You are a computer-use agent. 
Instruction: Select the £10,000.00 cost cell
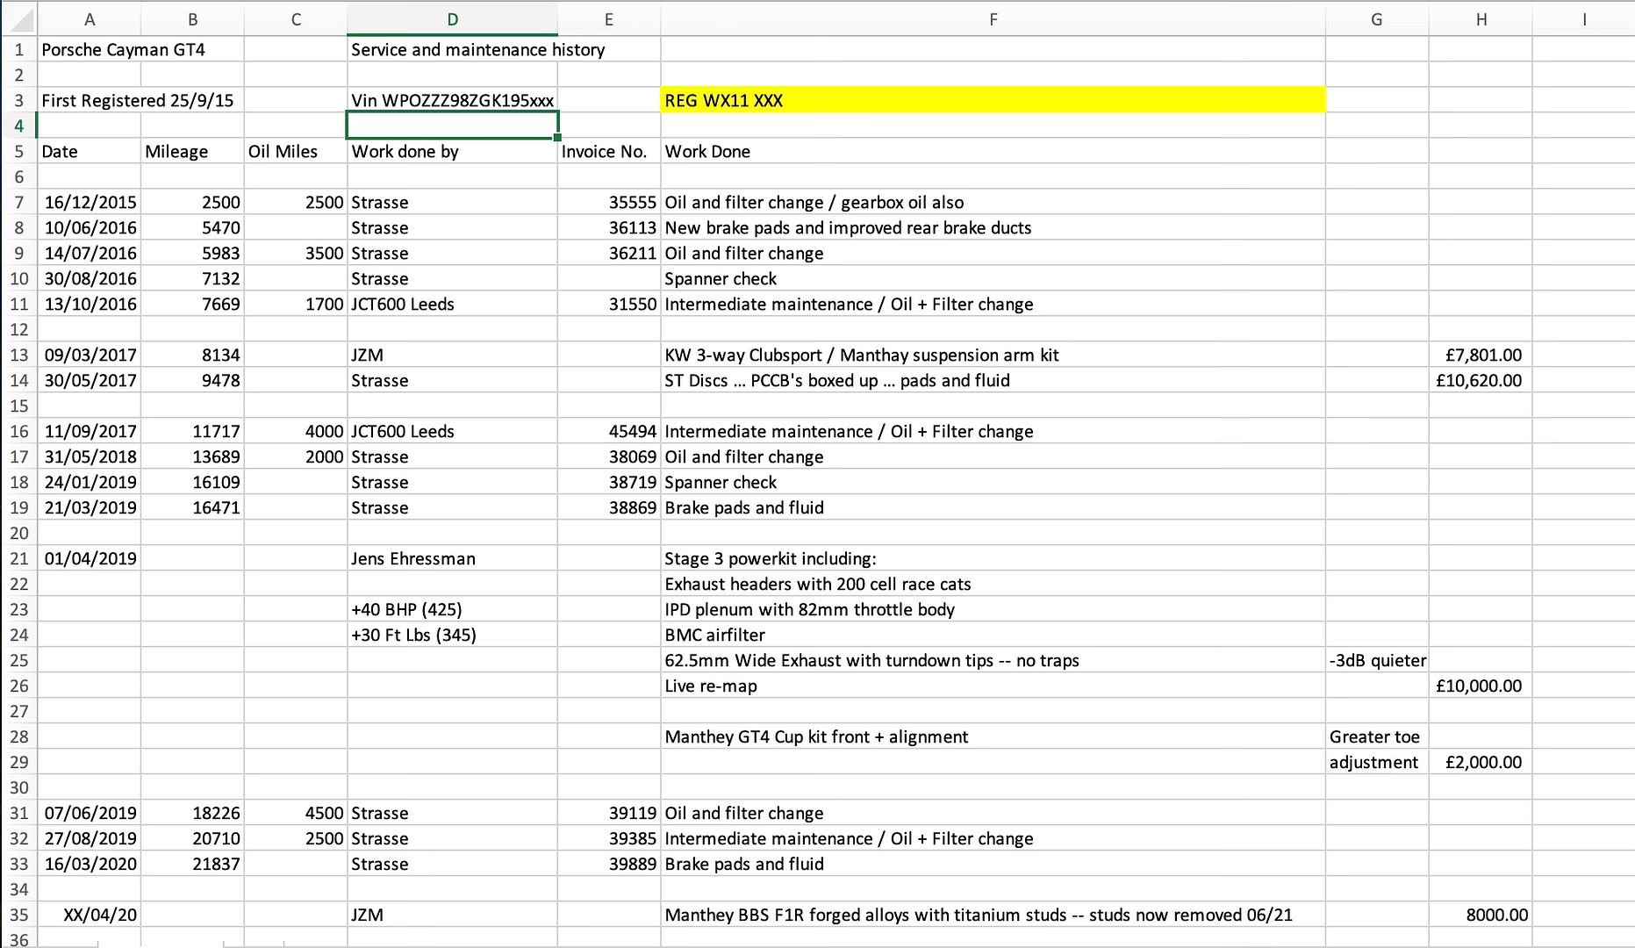click(x=1481, y=686)
